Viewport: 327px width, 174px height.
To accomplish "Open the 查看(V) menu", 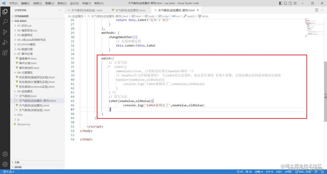I will point(50,3).
